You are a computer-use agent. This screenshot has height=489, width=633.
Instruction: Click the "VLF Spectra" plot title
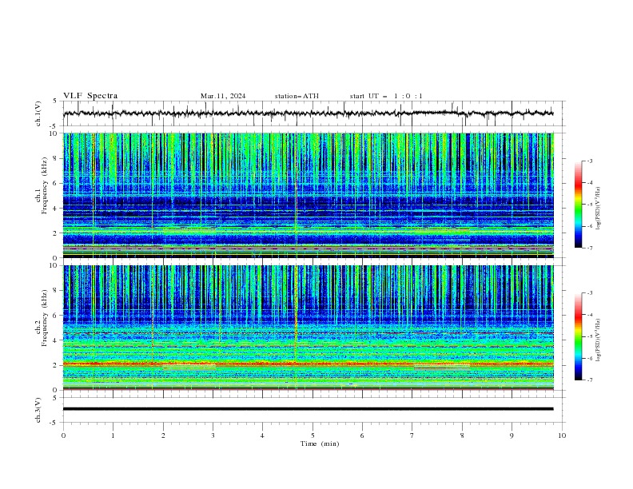click(x=90, y=96)
